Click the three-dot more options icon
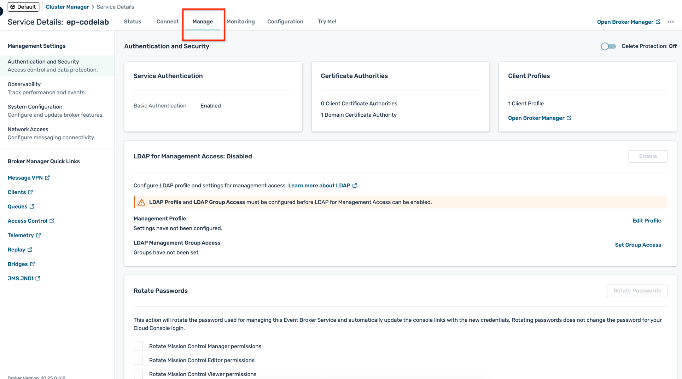 (x=670, y=22)
